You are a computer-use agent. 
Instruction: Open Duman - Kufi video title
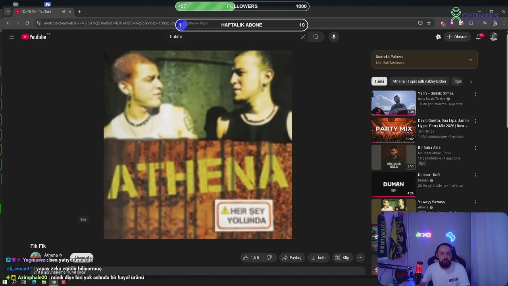pos(429,175)
